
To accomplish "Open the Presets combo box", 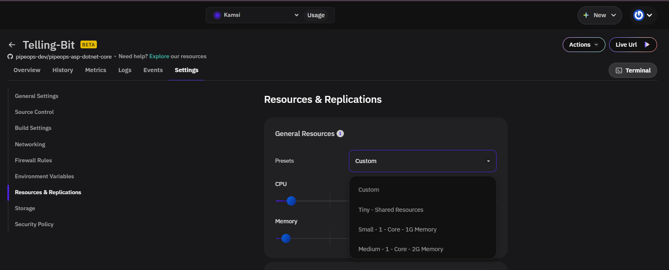I will 423,161.
